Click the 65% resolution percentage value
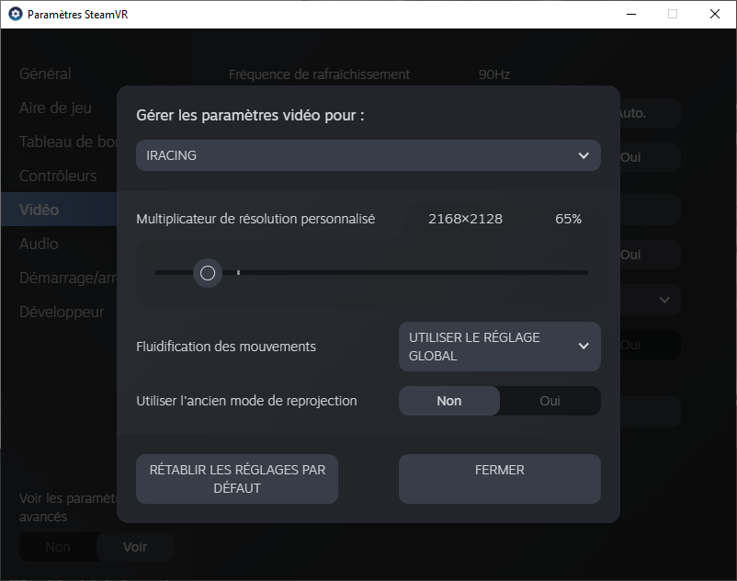Image resolution: width=737 pixels, height=581 pixels. coord(568,219)
